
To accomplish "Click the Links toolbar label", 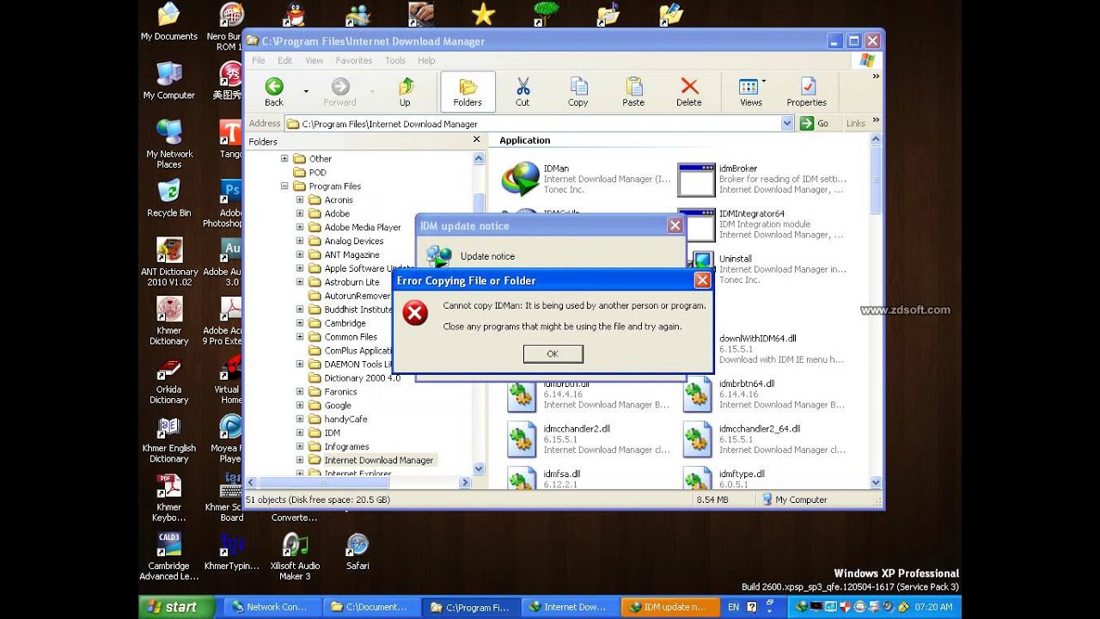I will pyautogui.click(x=856, y=124).
